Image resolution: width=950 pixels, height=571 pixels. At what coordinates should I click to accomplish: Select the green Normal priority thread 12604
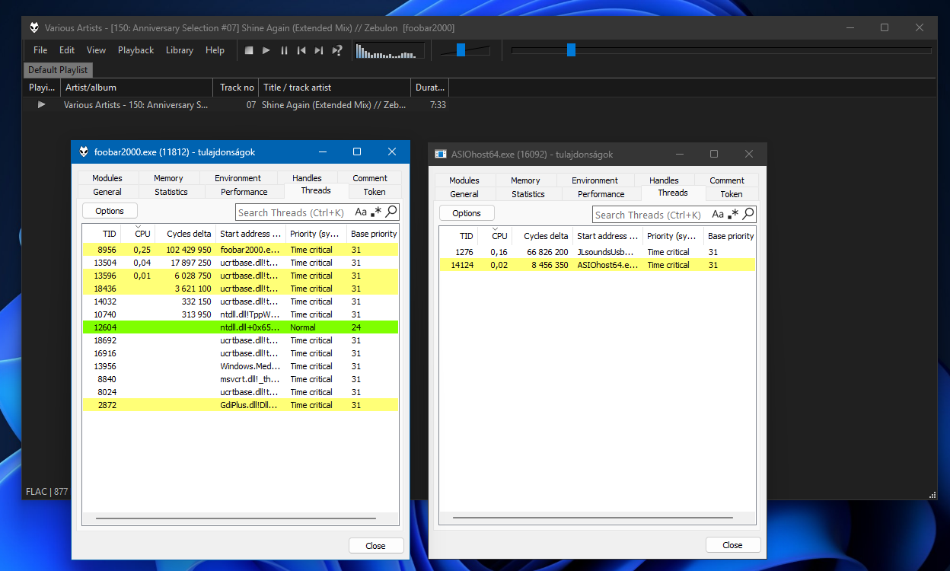coord(241,327)
